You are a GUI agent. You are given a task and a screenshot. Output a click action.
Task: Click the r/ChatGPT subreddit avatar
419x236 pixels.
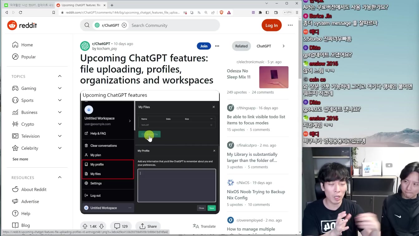(x=85, y=46)
